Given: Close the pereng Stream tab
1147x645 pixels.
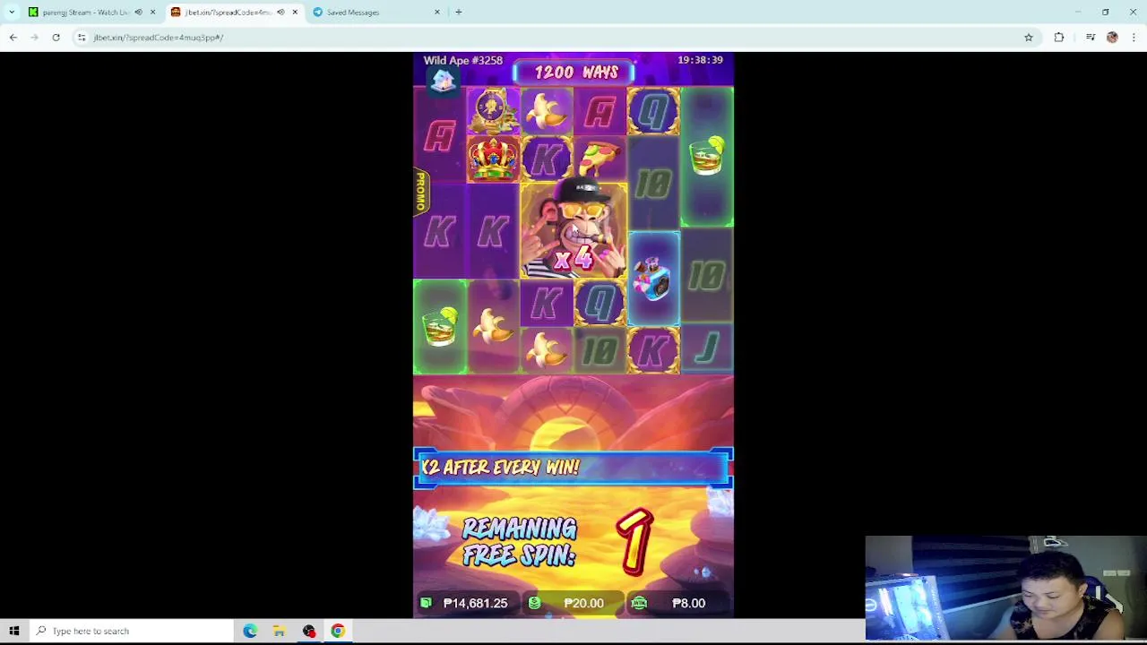Looking at the screenshot, I should (152, 13).
